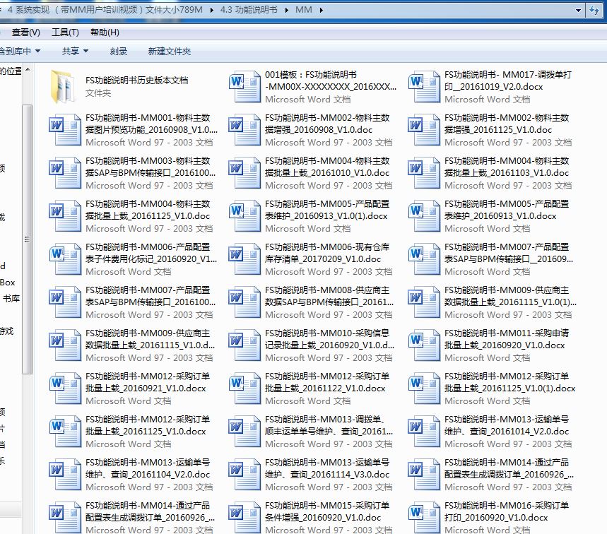Open the FS功能说明书历史版本文档 folder icon
This screenshot has width=607, height=534.
click(63, 87)
